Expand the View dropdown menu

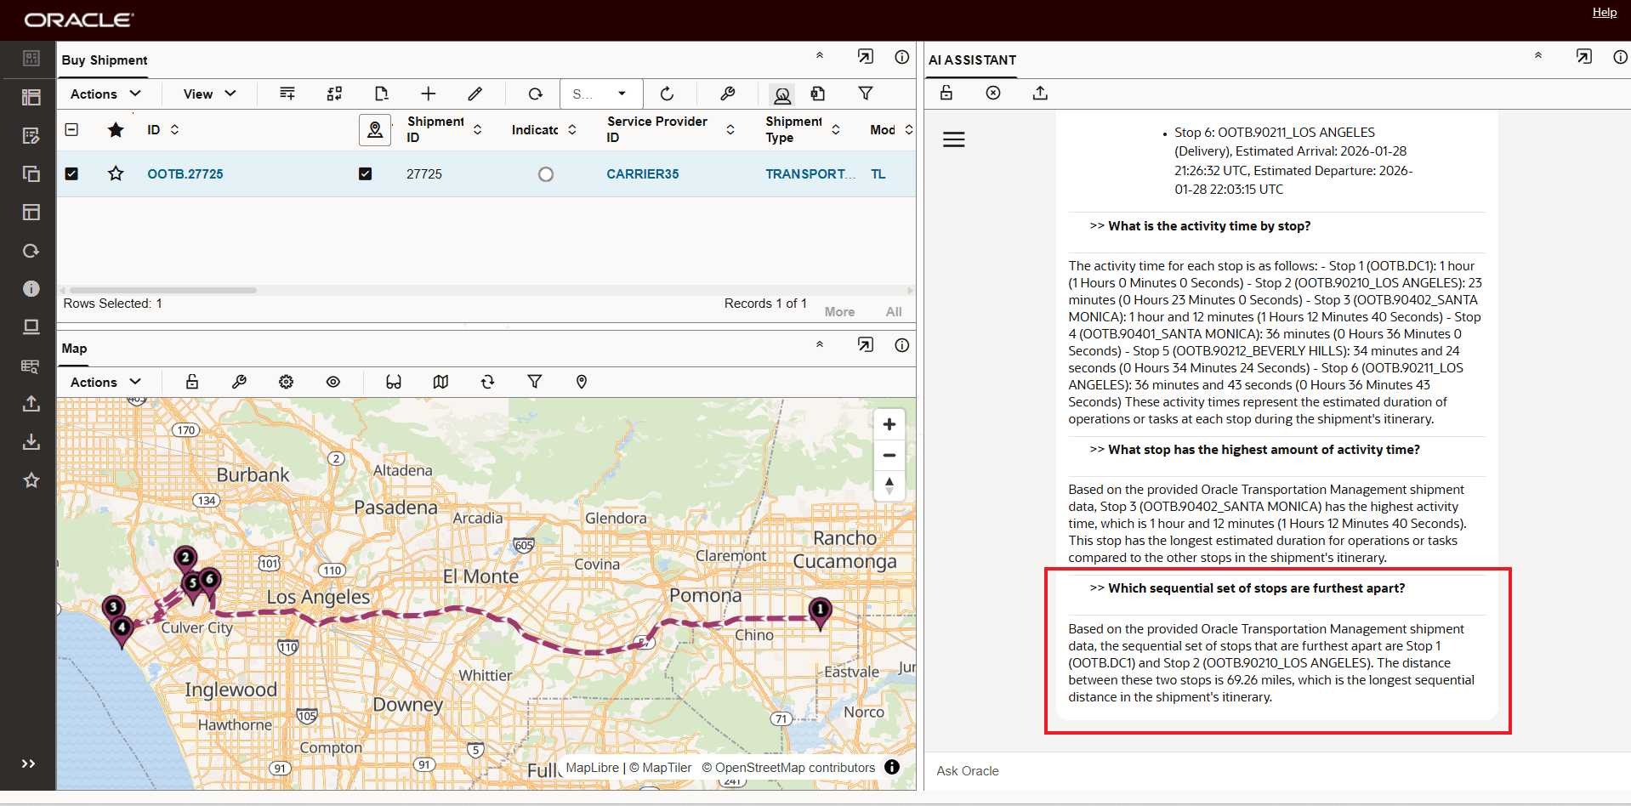[x=209, y=94]
